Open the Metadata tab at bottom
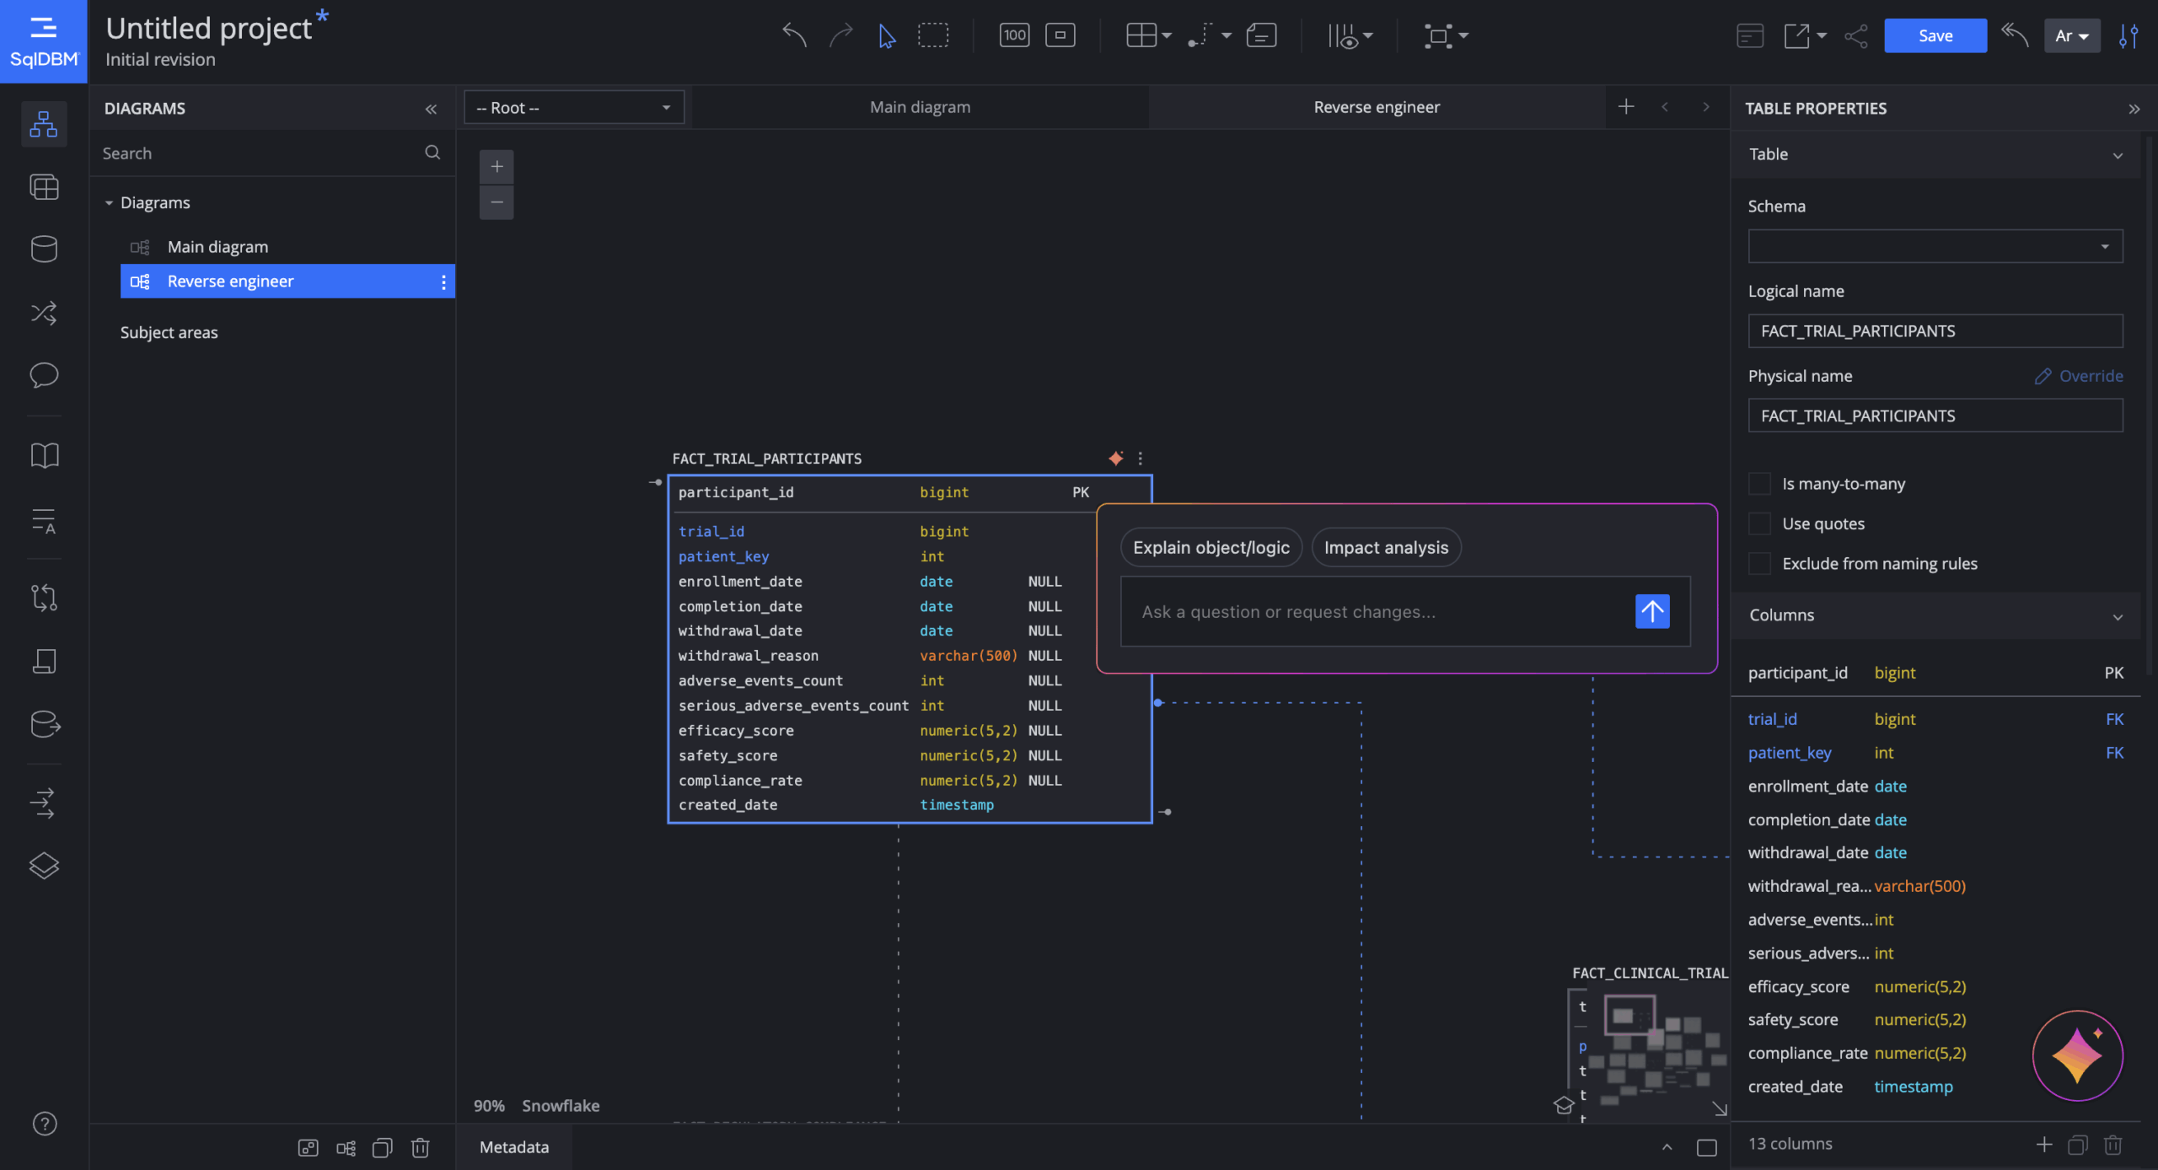 pos(513,1147)
